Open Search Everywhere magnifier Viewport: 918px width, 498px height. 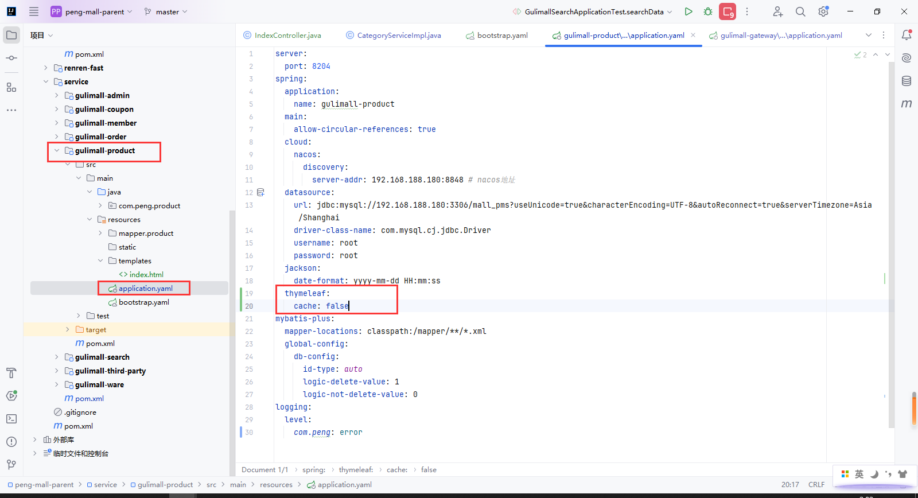[x=800, y=11]
